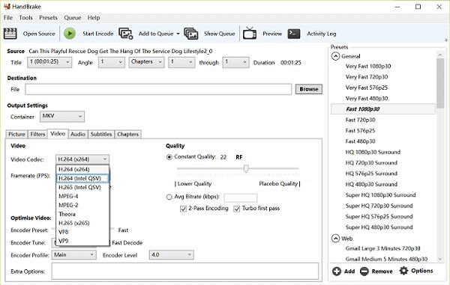Choose VP9 codec option
The height and width of the screenshot is (285, 450).
click(82, 241)
